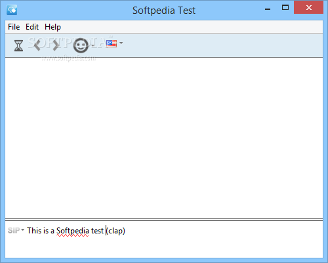Minimize the Softpedia Test window

point(268,9)
